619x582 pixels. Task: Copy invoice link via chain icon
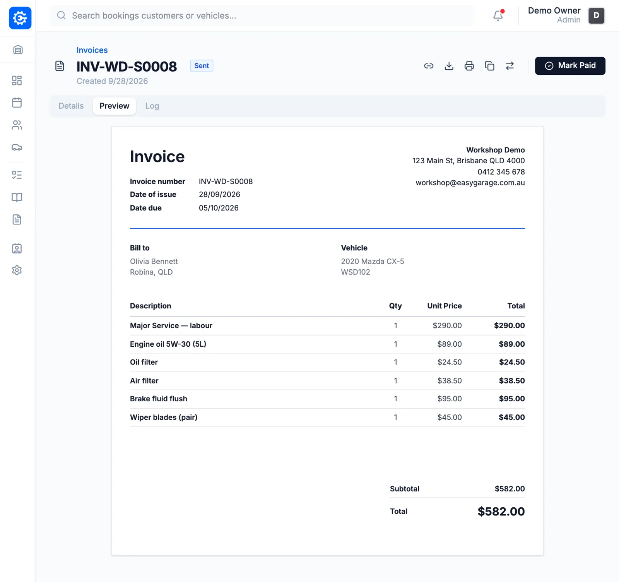(429, 66)
